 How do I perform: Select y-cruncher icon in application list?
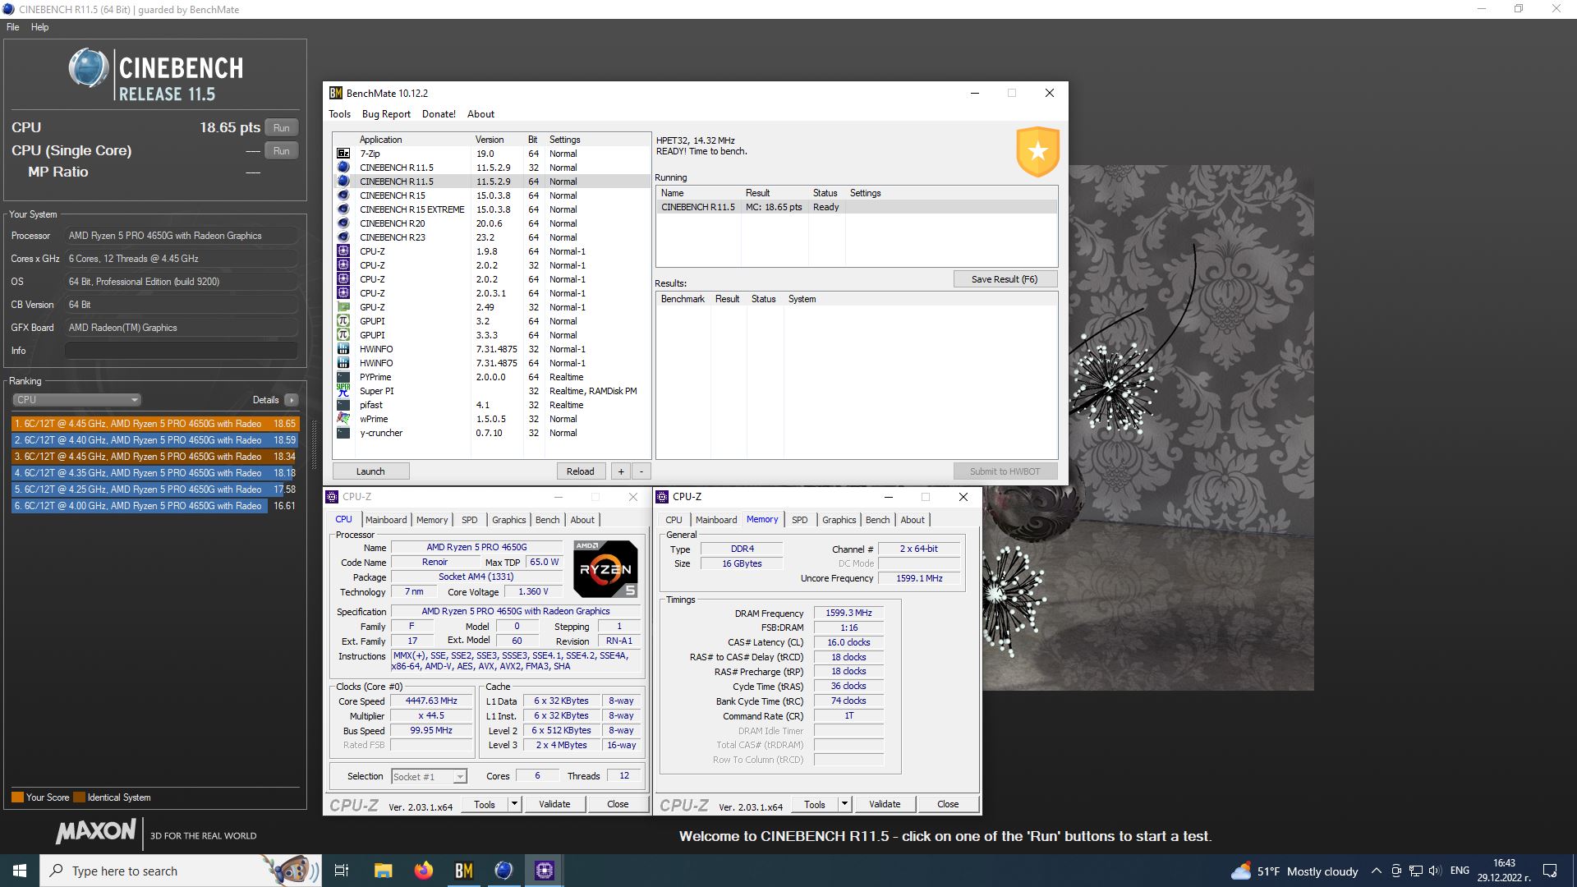[x=343, y=433]
